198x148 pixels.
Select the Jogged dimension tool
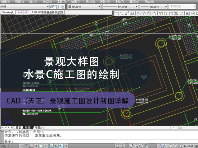[144, 13]
